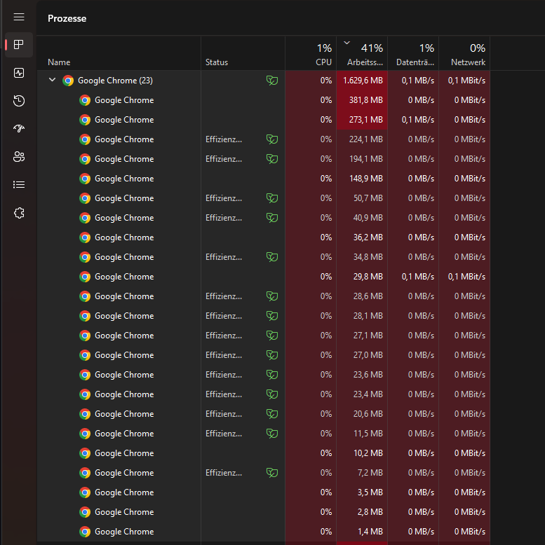Image resolution: width=545 pixels, height=545 pixels.
Task: Collapse the Google Chrome (23) group
Action: tap(52, 80)
